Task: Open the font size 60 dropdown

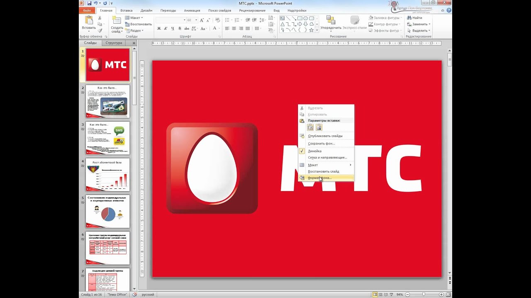Action: tap(197, 20)
